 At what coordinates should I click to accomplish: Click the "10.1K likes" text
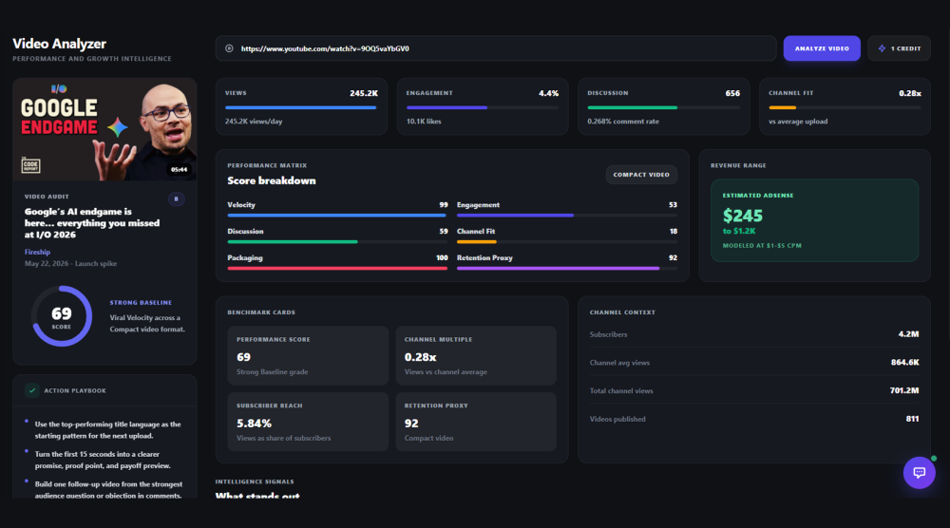click(424, 122)
